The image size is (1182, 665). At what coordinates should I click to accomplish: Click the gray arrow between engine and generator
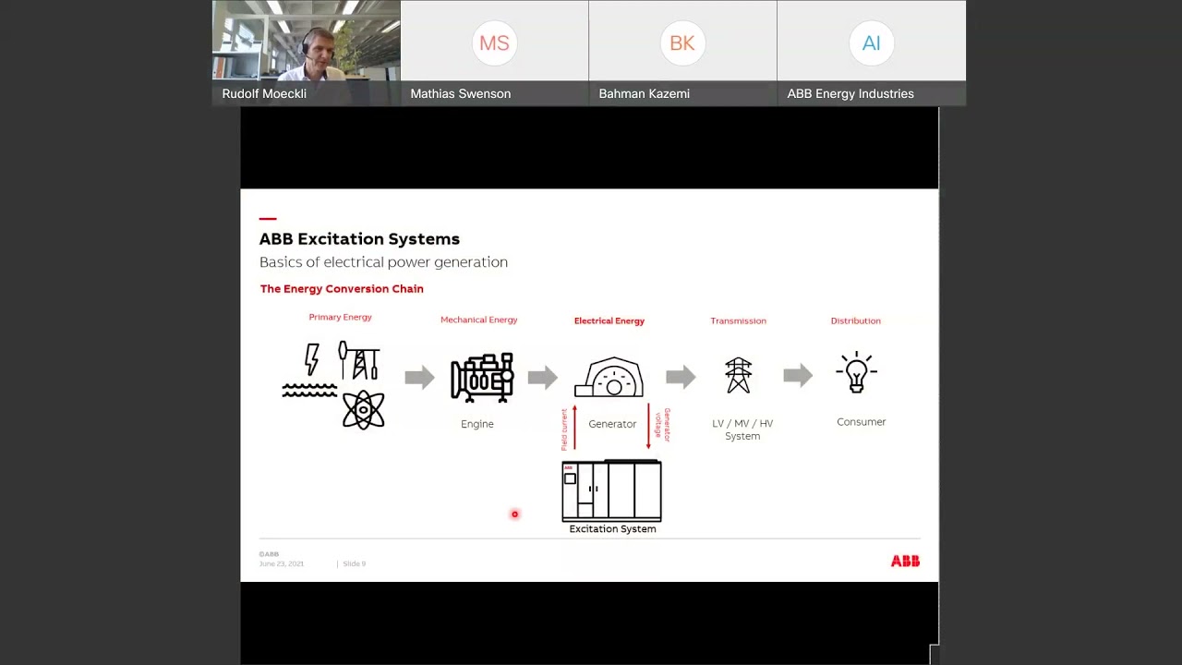pos(543,377)
